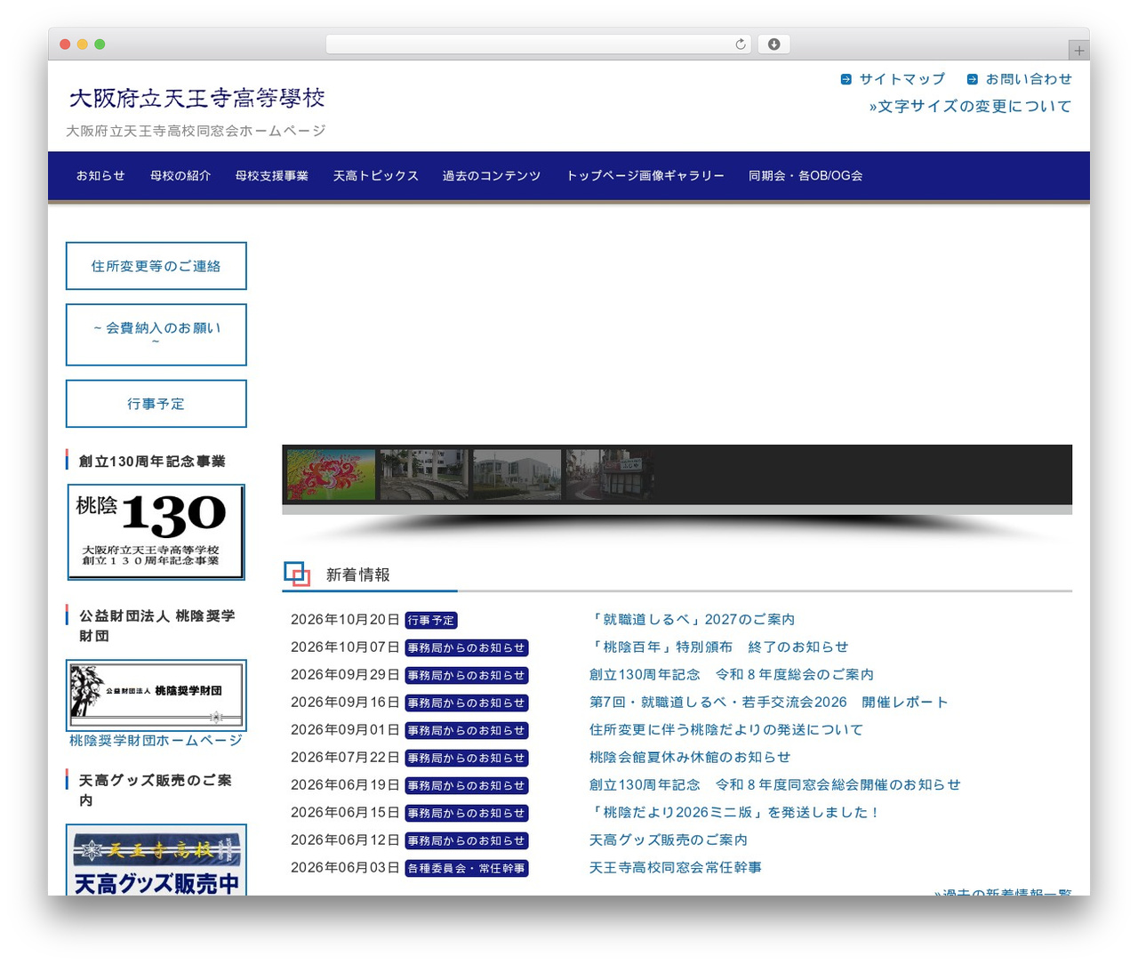This screenshot has height=964, width=1138.
Task: Click the 桃陰130 anniversary banner
Action: pos(156,532)
